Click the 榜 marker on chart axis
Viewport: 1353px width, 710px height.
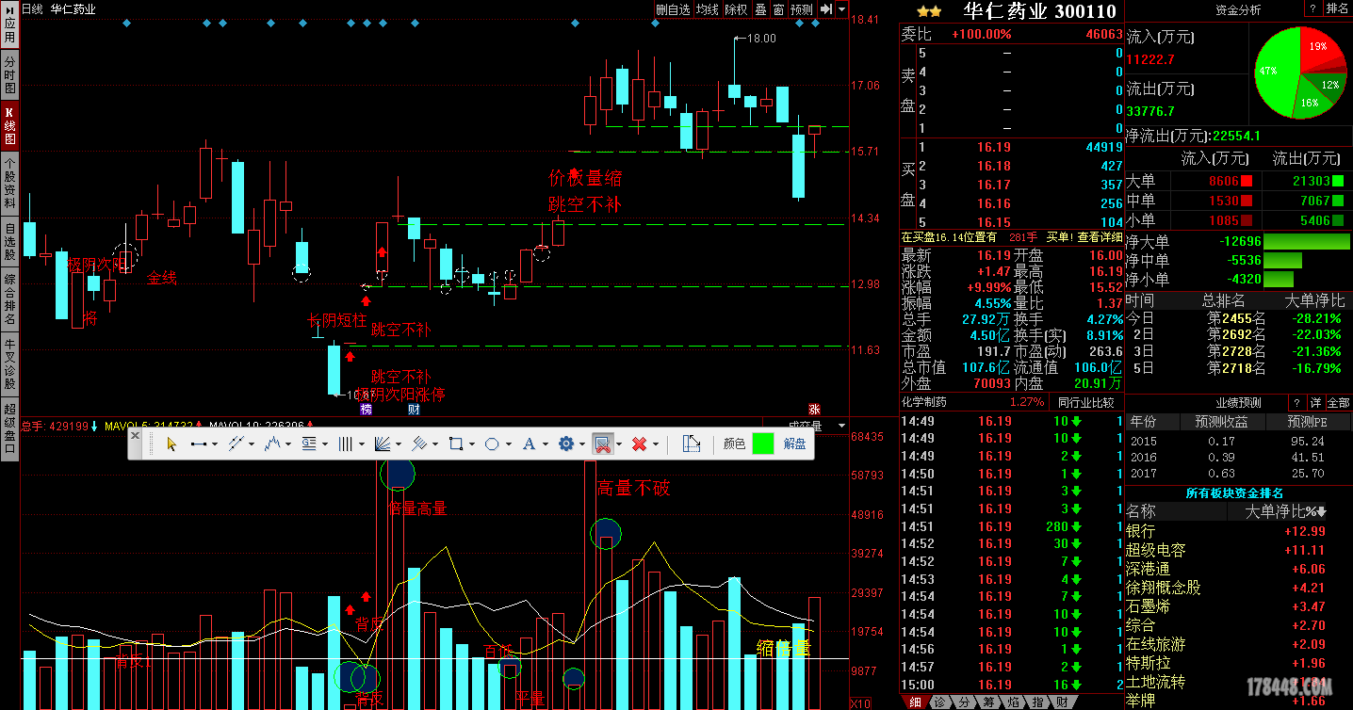point(367,410)
